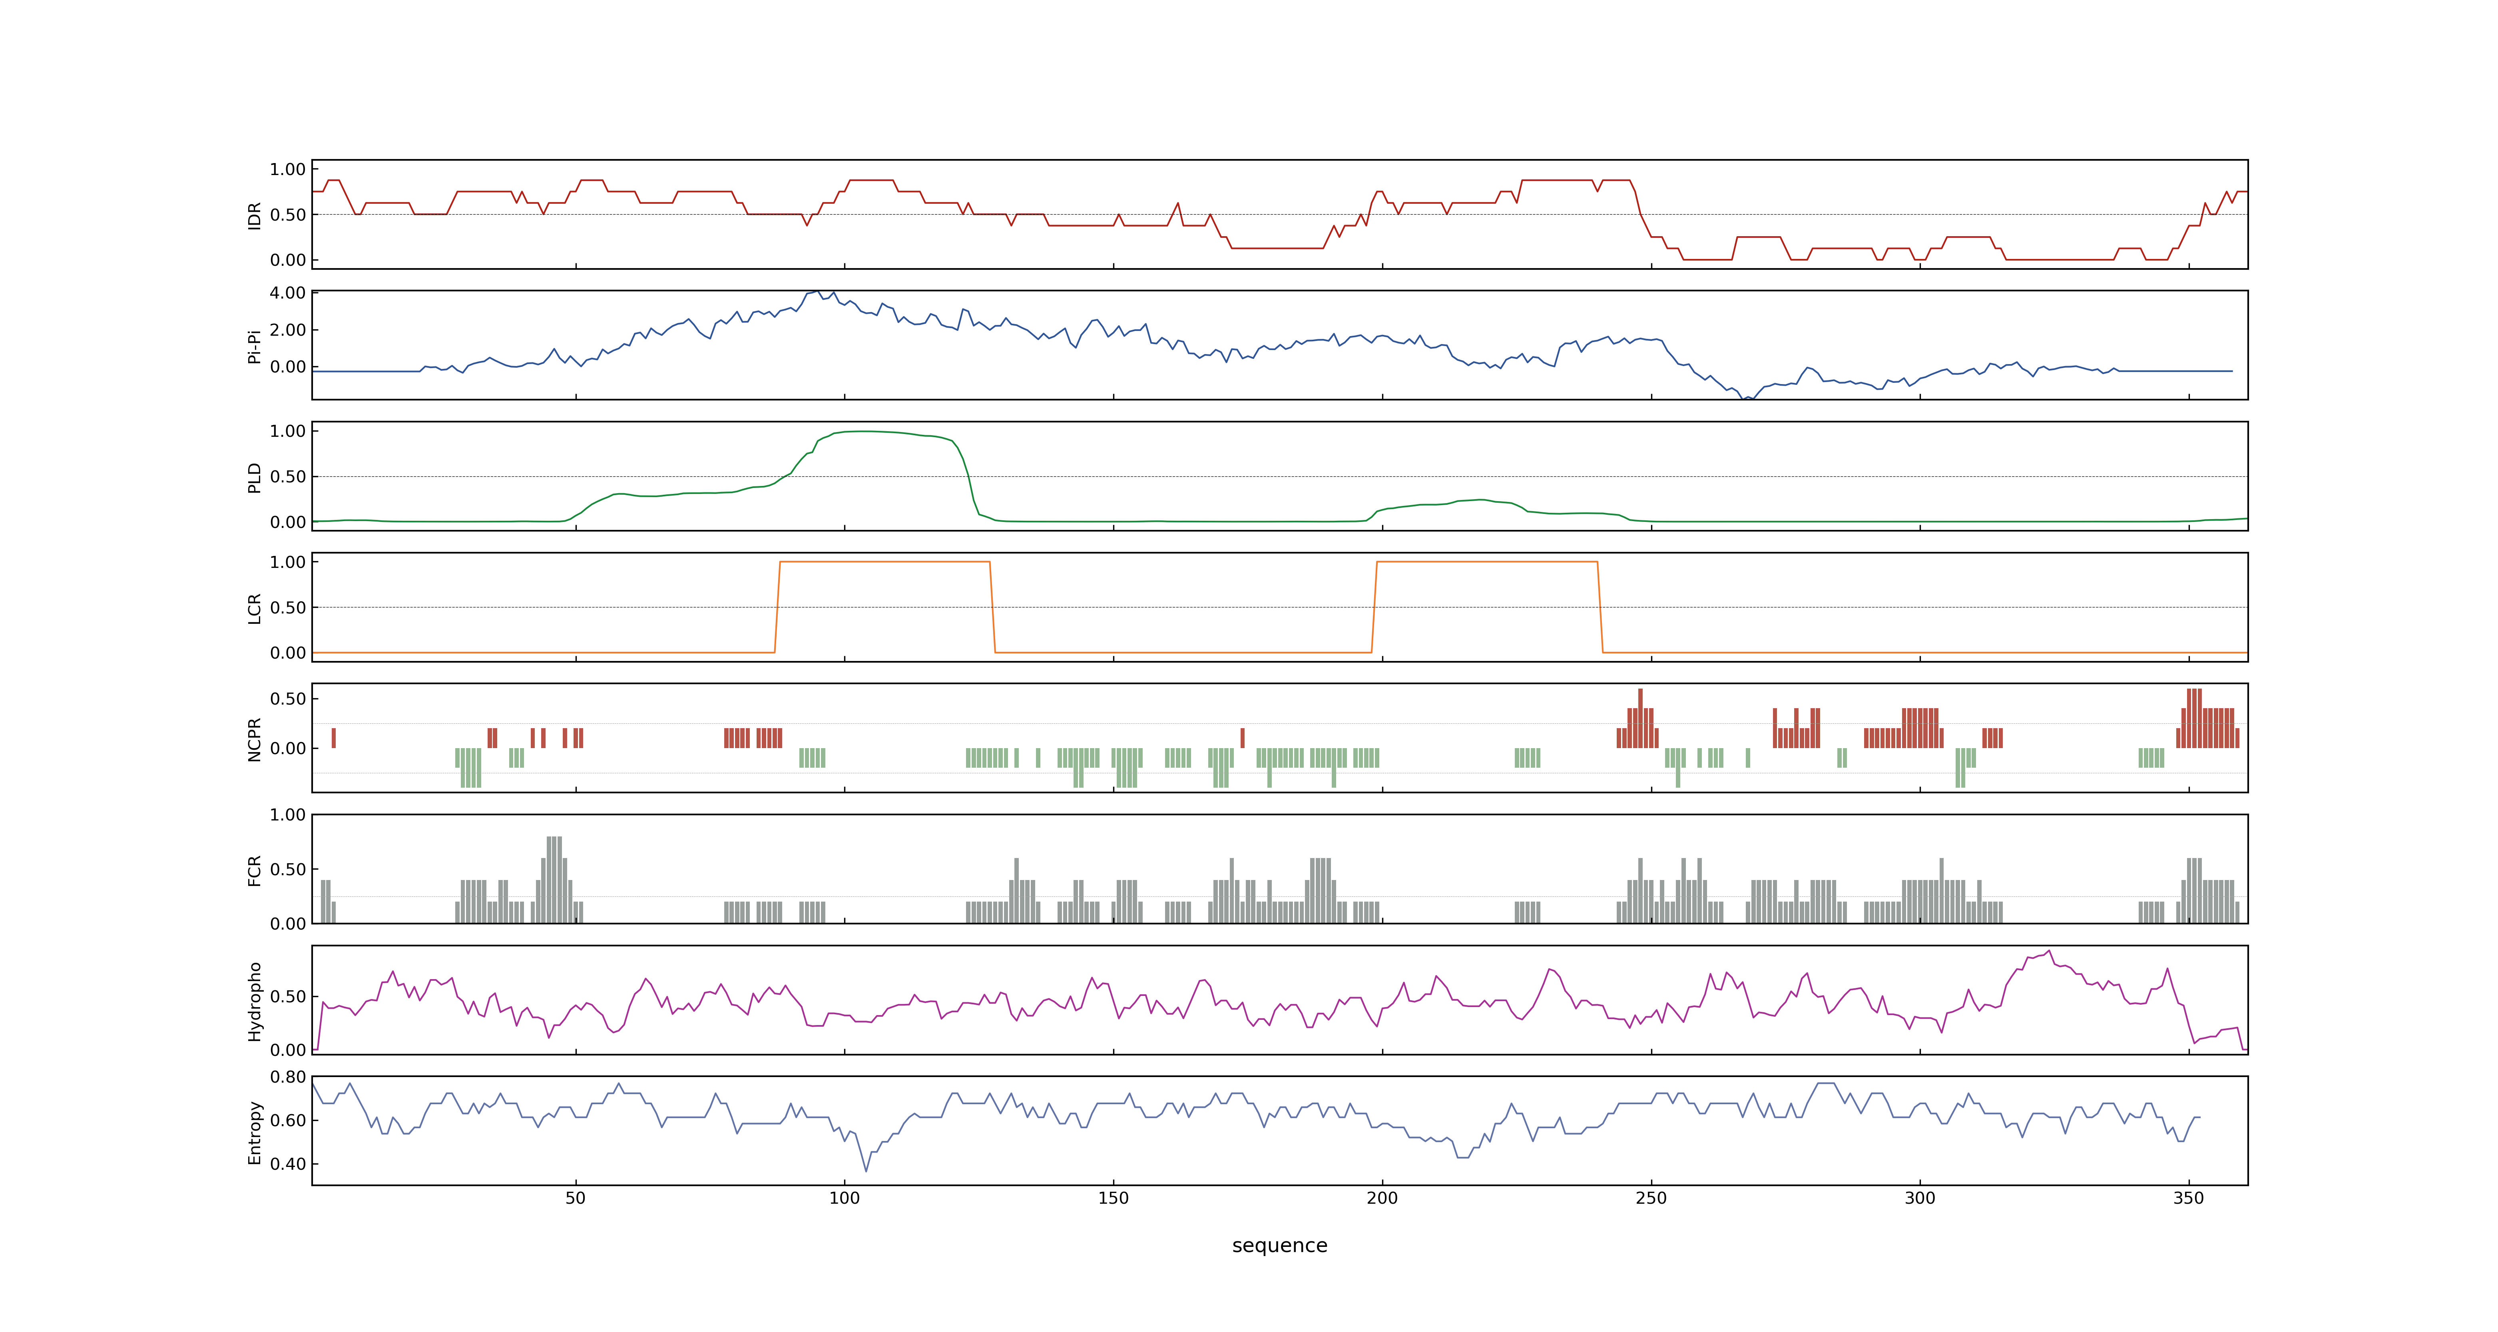Select x-axis tick label 300

[x=1919, y=1198]
